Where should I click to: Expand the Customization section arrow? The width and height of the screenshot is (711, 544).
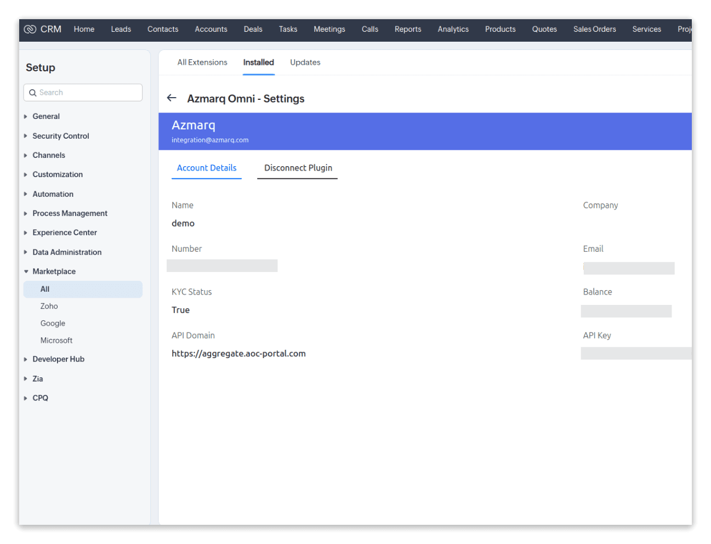pos(26,174)
